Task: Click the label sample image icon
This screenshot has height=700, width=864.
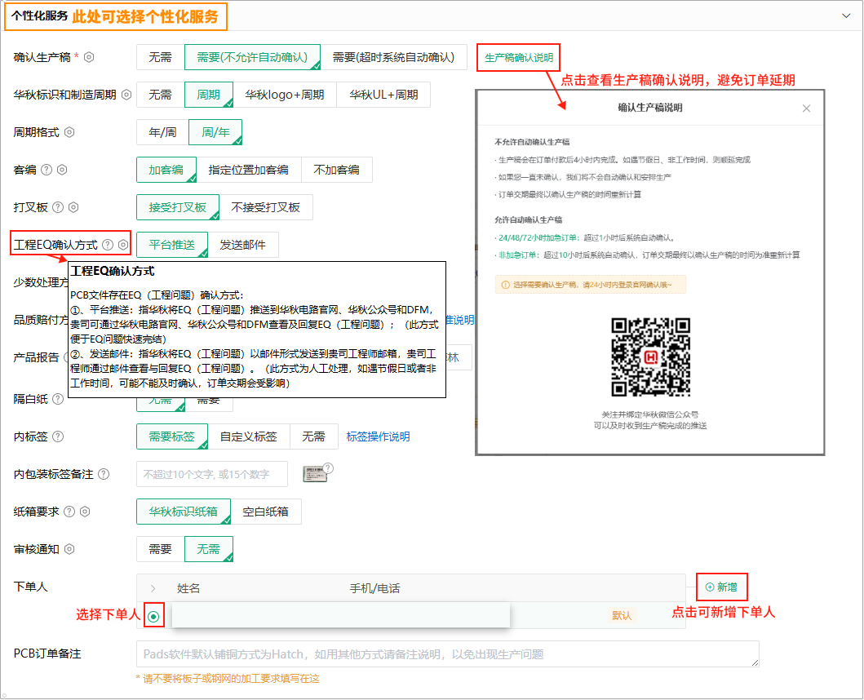Action: coord(317,473)
